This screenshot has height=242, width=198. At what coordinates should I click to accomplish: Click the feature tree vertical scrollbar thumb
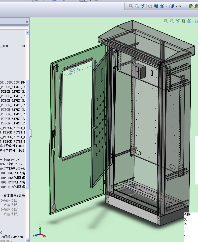27,134
